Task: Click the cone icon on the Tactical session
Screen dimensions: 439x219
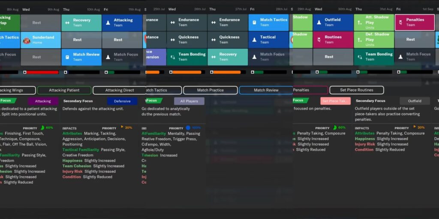Action: [254, 40]
